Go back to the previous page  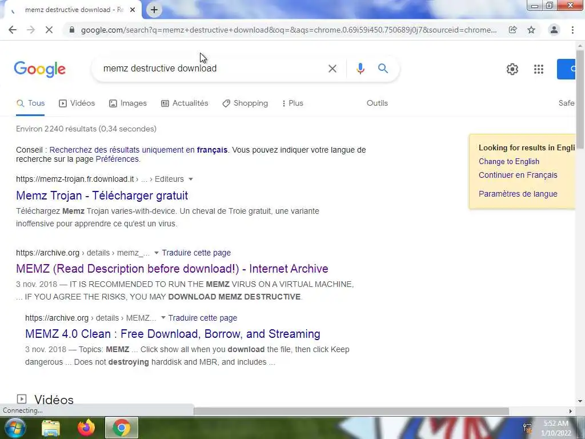pos(13,30)
